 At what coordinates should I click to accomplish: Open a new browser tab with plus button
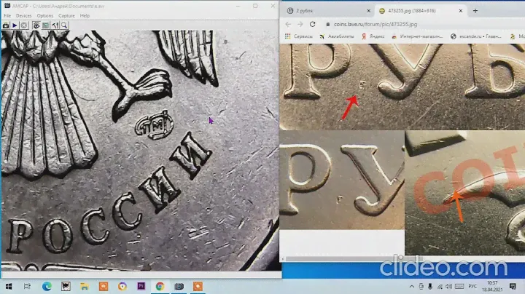pos(475,11)
